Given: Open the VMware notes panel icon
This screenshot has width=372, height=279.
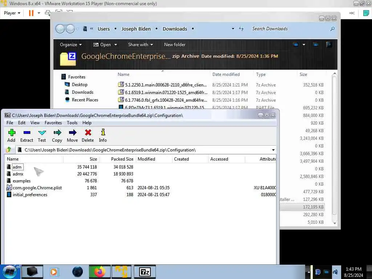Looking at the screenshot, I should pyautogui.click(x=366, y=13).
